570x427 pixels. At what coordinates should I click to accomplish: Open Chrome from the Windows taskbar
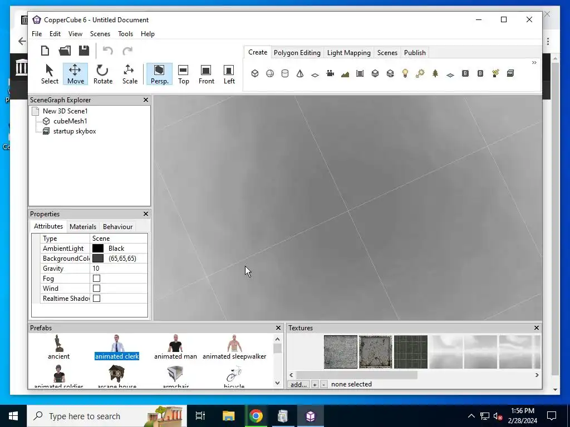coord(256,416)
